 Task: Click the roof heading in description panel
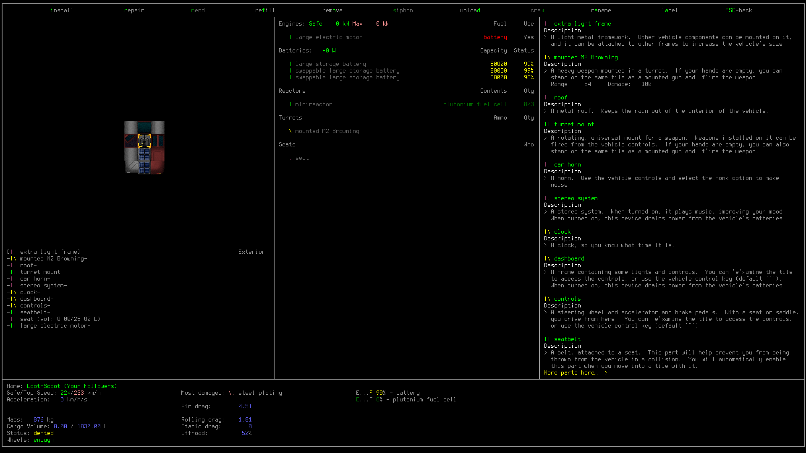[560, 98]
